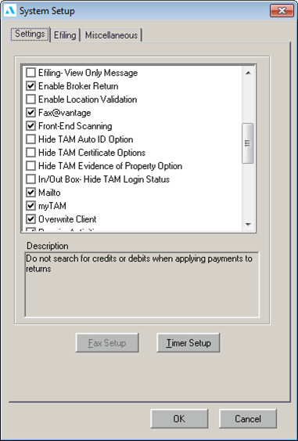Close the System Setup dialog

(x=282, y=11)
